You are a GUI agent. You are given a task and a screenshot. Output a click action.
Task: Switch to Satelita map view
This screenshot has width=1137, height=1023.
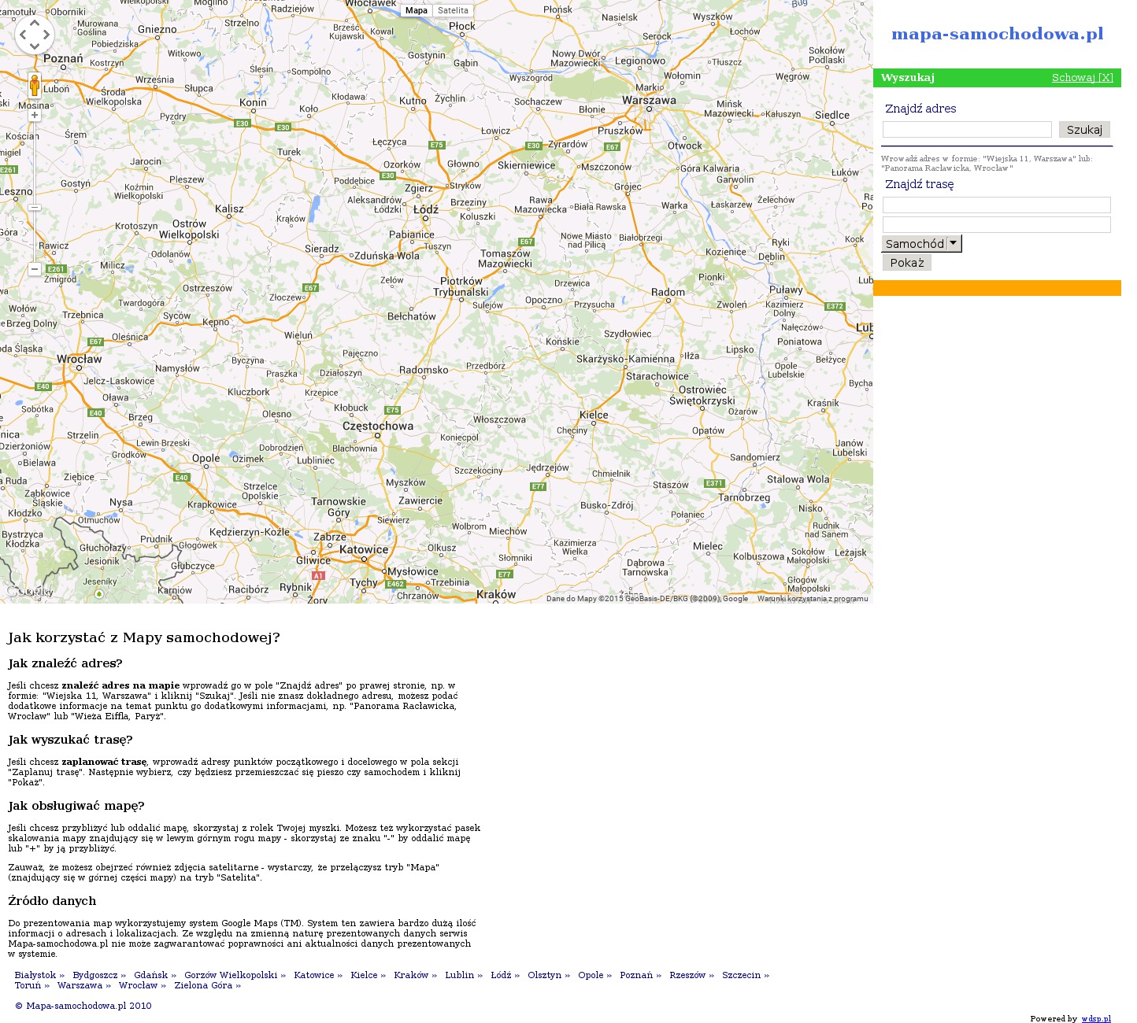(453, 11)
